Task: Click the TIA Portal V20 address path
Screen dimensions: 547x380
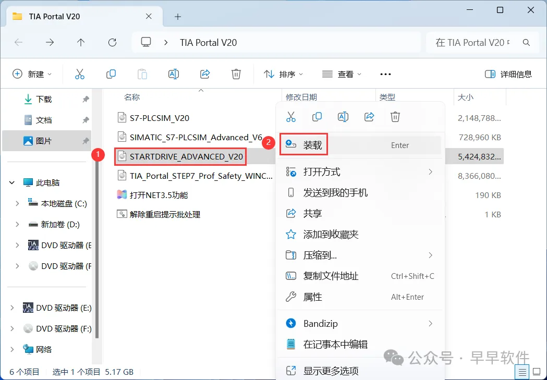Action: [x=208, y=43]
